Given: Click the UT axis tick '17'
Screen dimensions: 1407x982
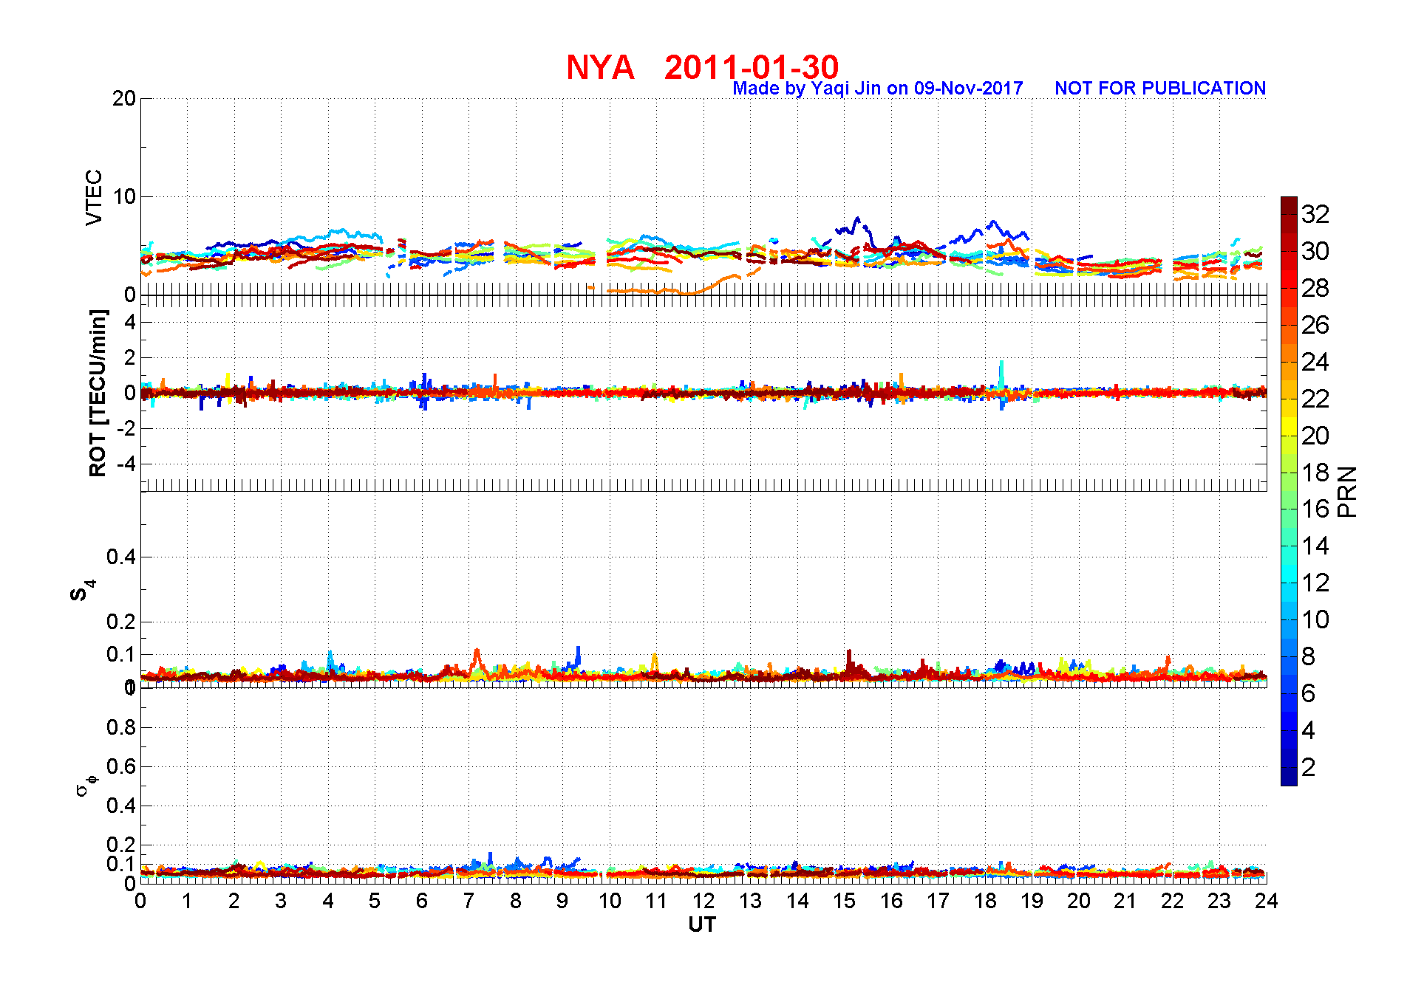Looking at the screenshot, I should 938,901.
